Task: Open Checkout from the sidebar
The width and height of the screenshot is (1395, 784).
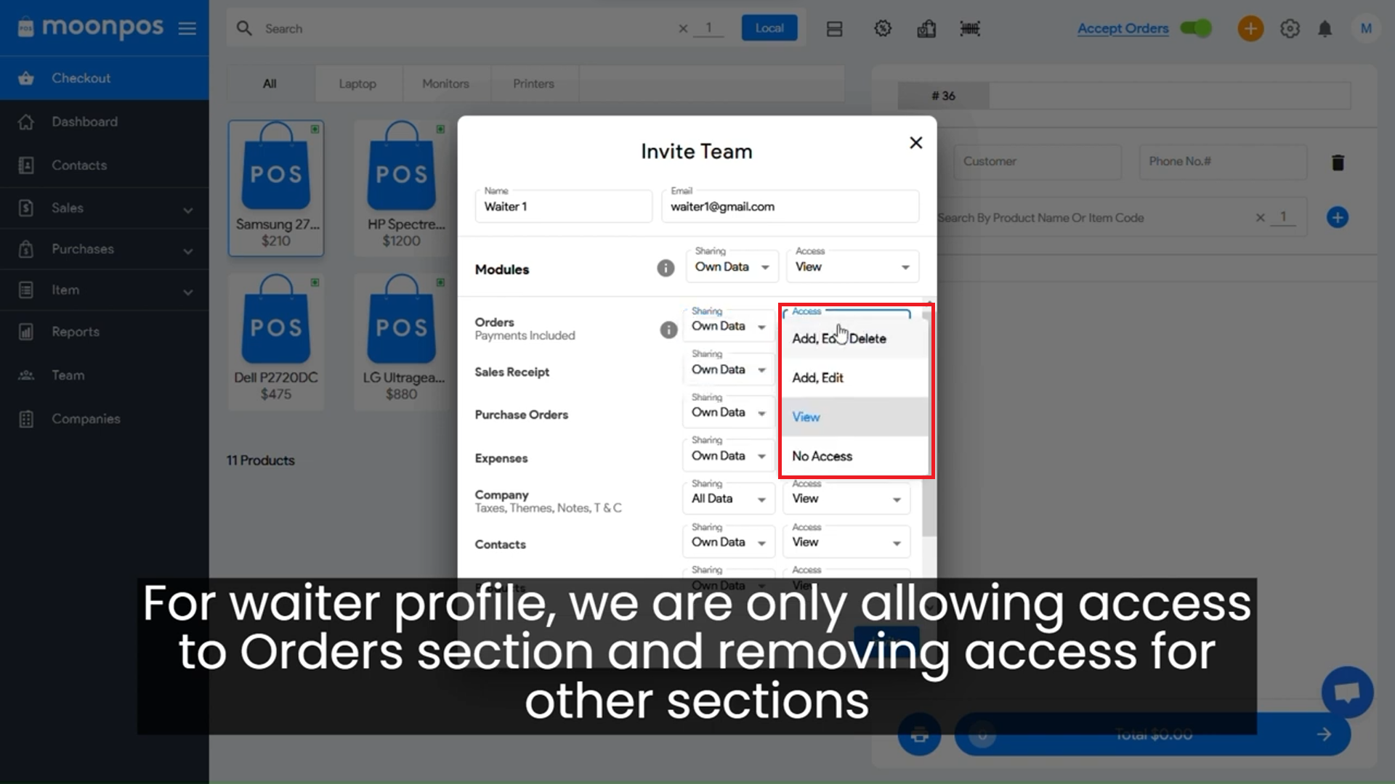Action: click(105, 78)
